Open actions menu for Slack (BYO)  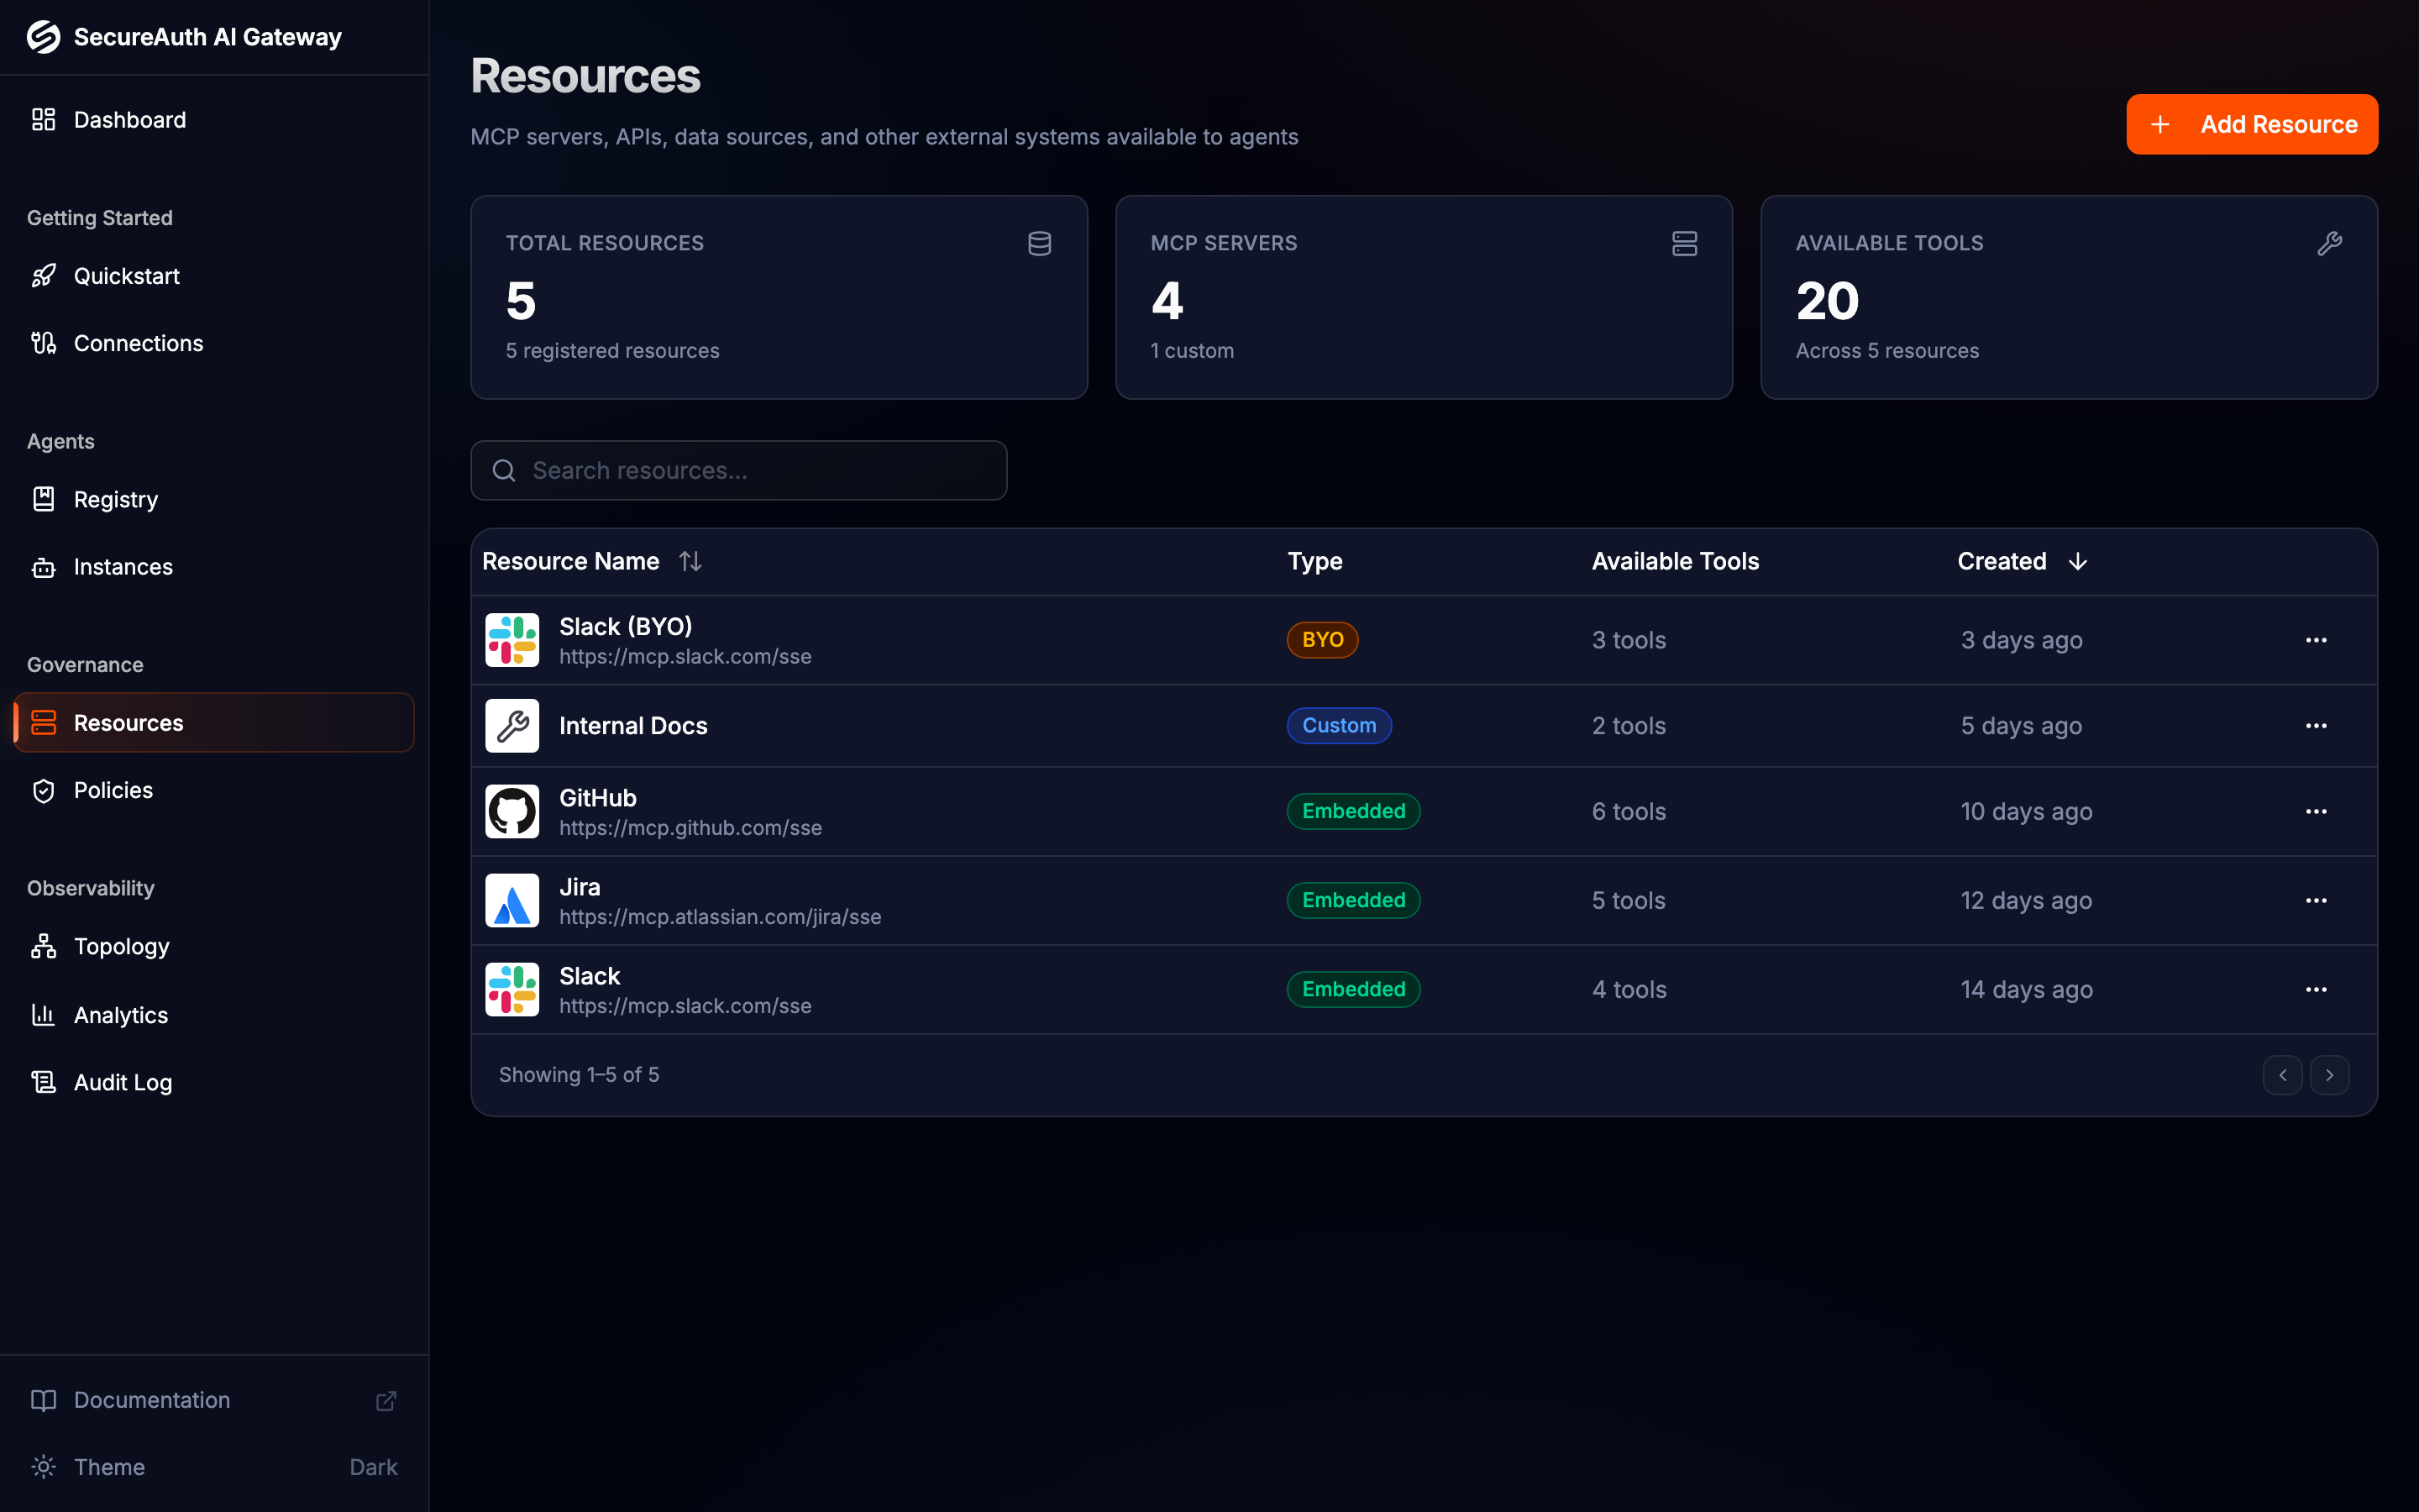tap(2316, 640)
